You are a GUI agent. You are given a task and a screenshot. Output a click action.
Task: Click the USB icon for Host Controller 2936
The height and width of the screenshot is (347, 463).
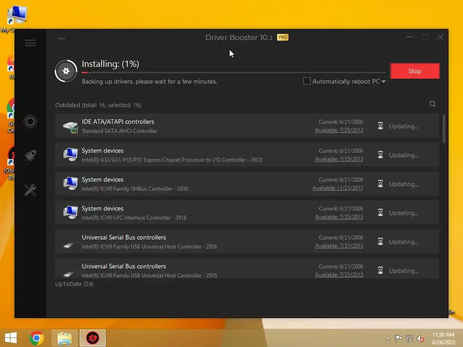pos(69,245)
